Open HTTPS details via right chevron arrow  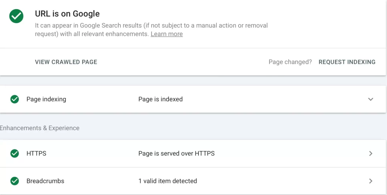coord(370,153)
